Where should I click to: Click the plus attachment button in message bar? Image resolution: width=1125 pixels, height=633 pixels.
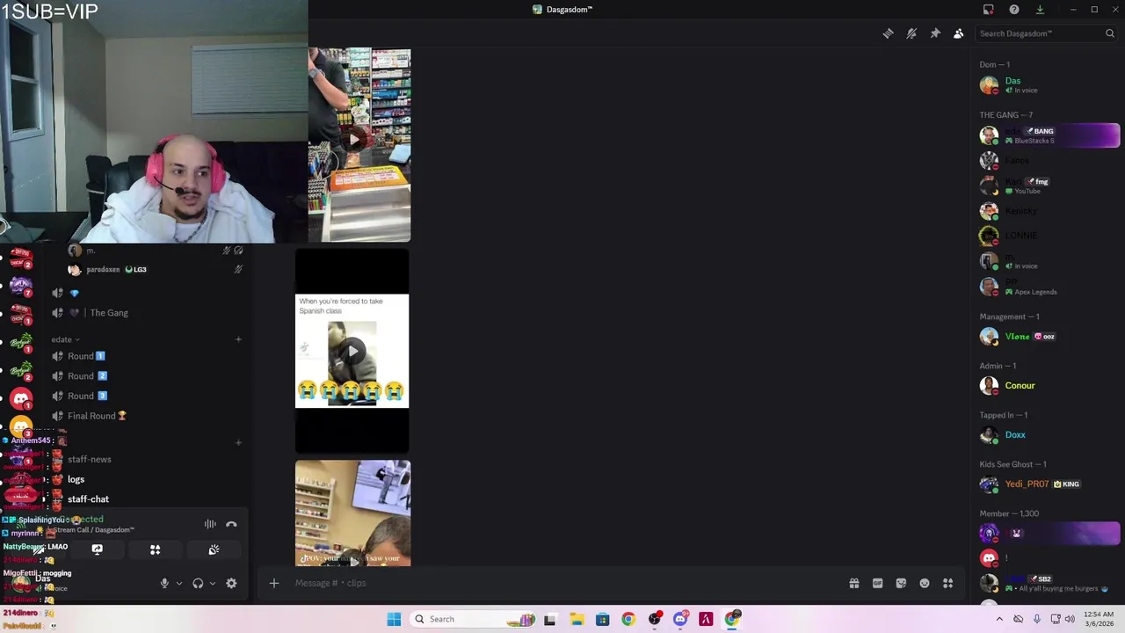coord(273,583)
